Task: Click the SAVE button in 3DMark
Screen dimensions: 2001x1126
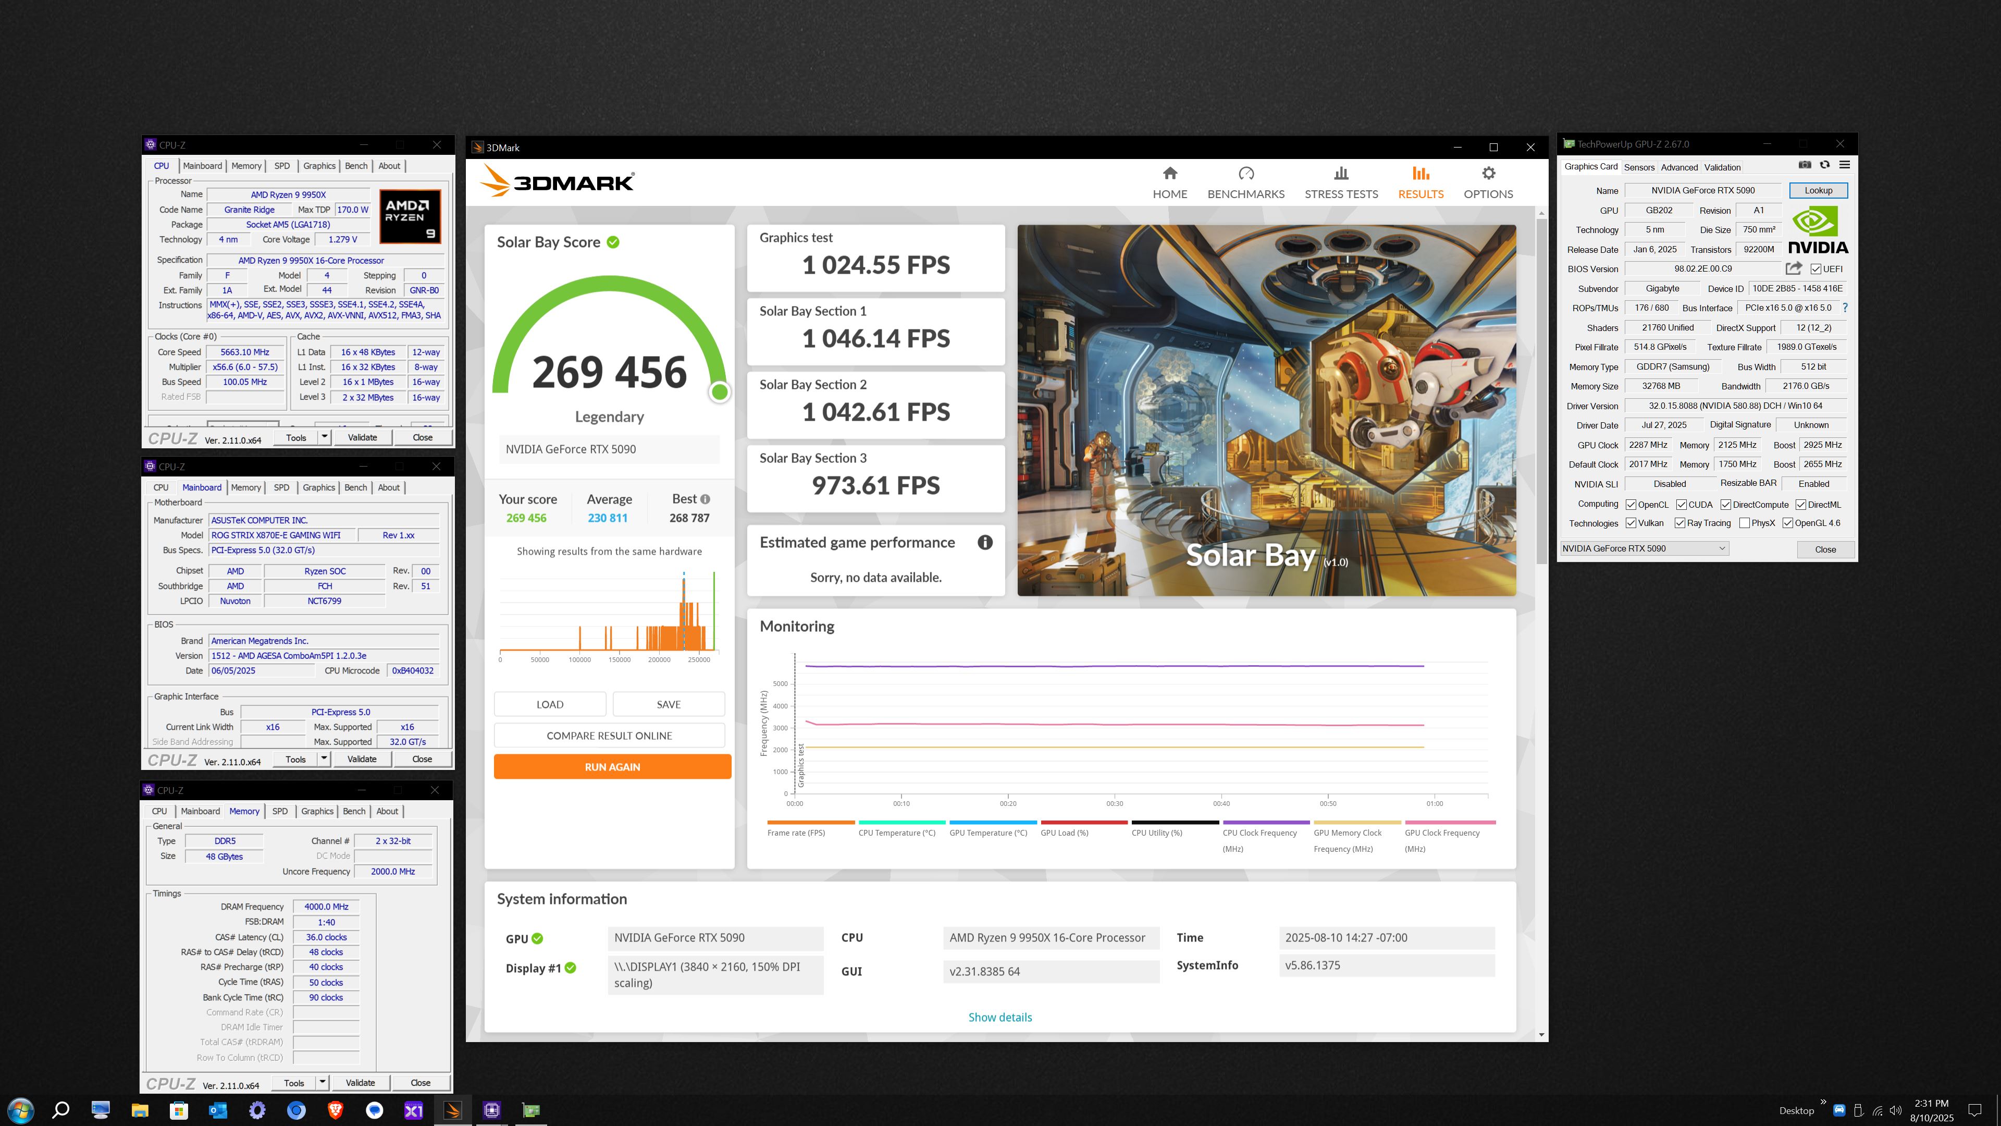Action: click(x=668, y=704)
